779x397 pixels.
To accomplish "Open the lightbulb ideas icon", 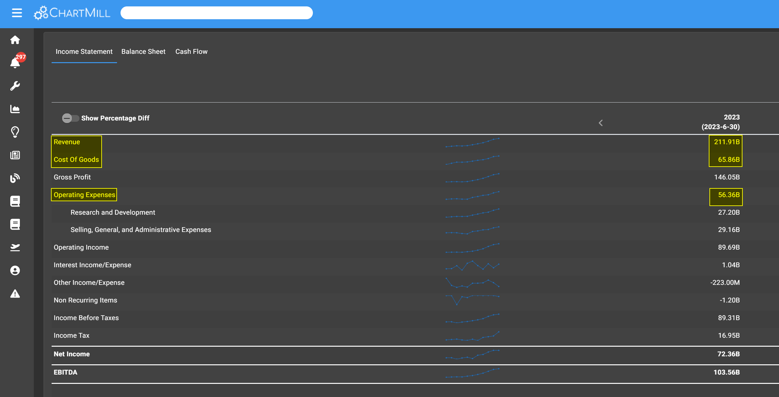I will click(x=15, y=132).
